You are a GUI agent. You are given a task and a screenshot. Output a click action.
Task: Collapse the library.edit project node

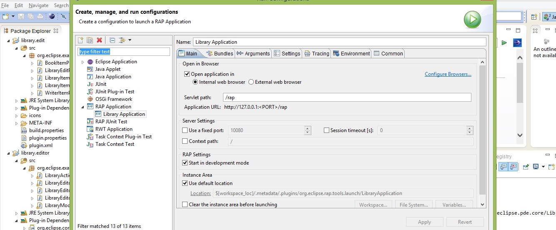point(8,40)
